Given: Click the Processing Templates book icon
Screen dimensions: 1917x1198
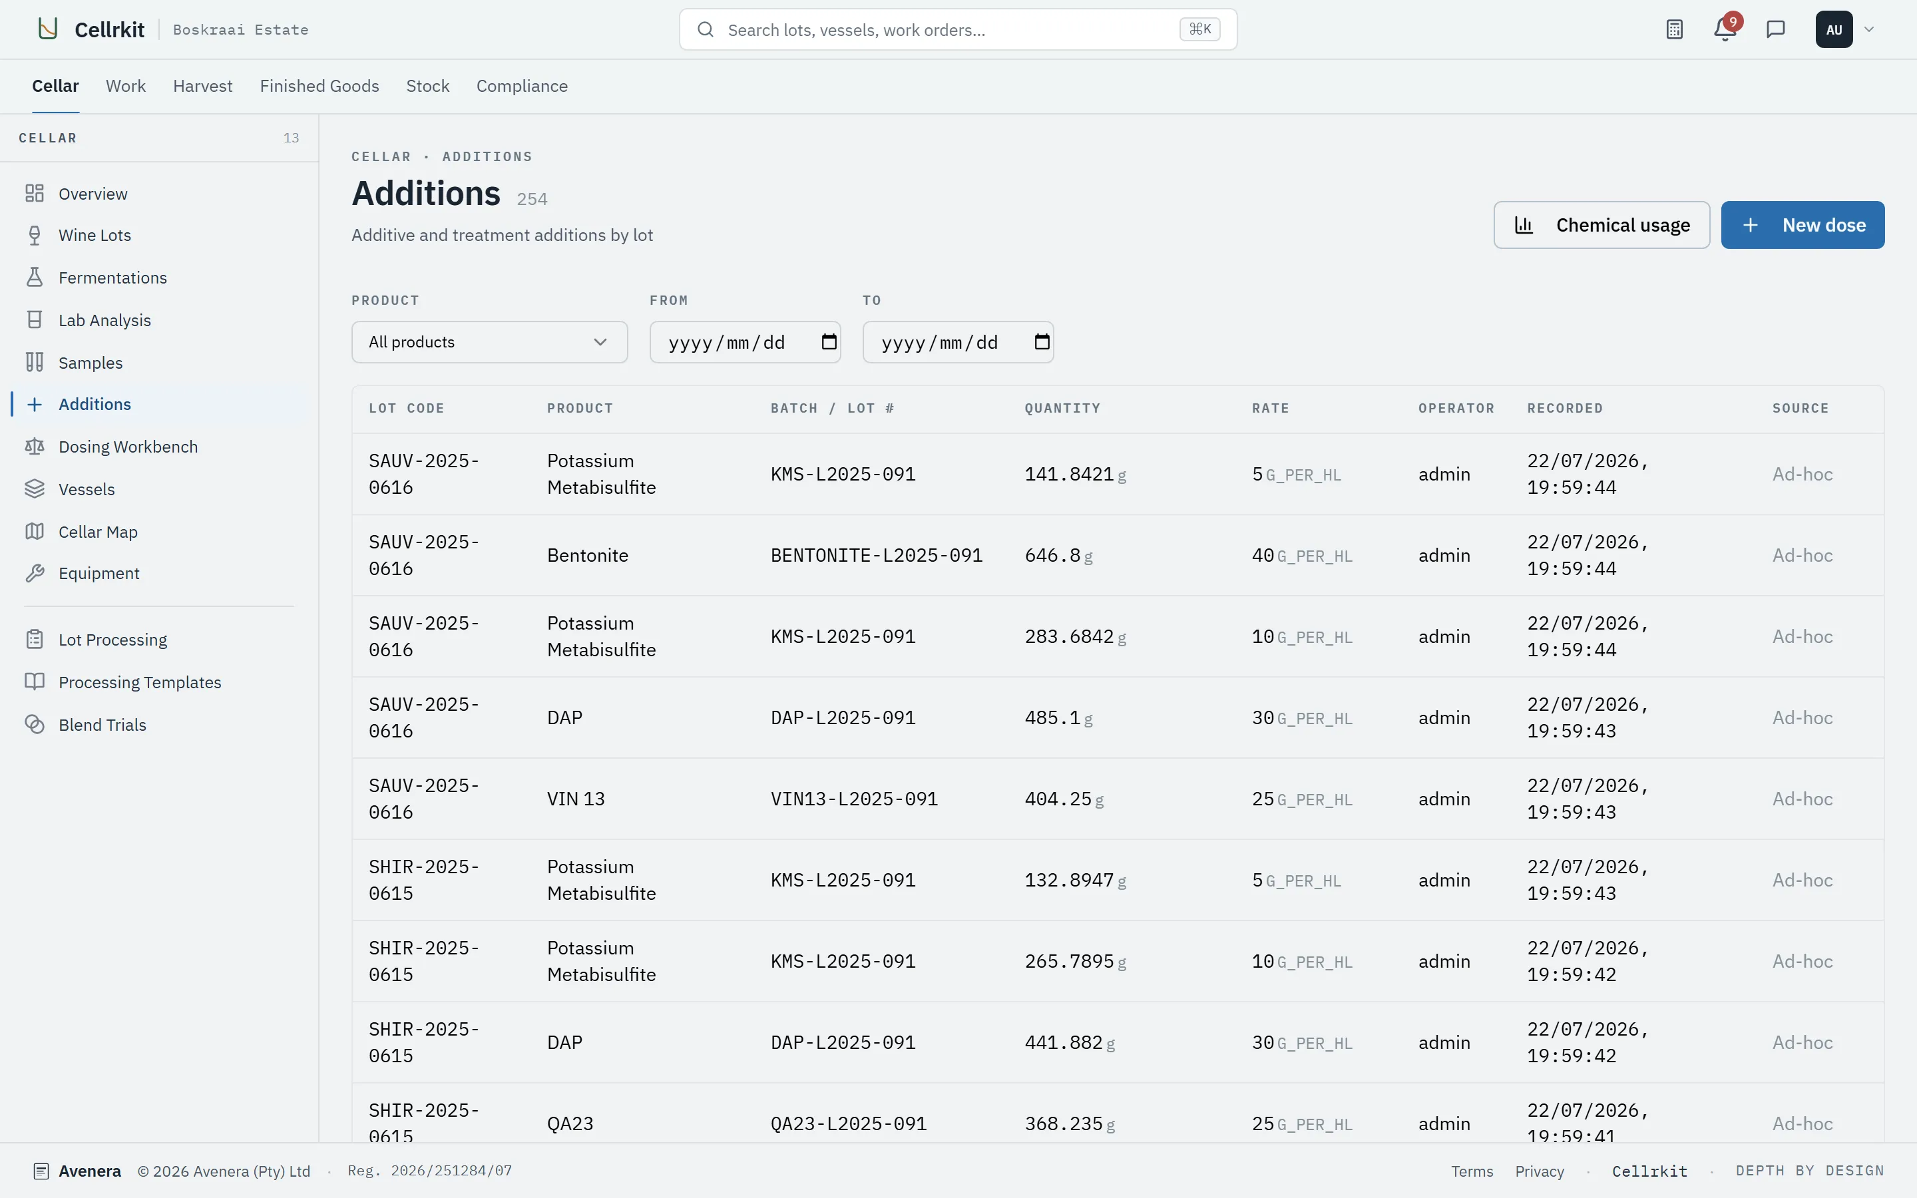Looking at the screenshot, I should pyautogui.click(x=34, y=682).
